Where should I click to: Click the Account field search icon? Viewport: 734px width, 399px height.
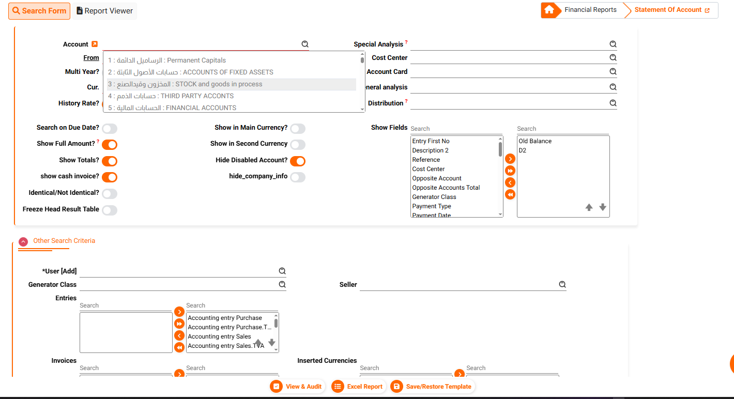pyautogui.click(x=305, y=44)
